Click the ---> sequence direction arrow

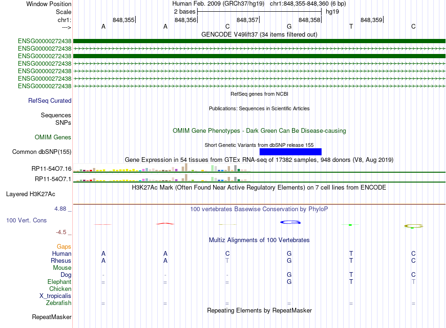[66, 27]
